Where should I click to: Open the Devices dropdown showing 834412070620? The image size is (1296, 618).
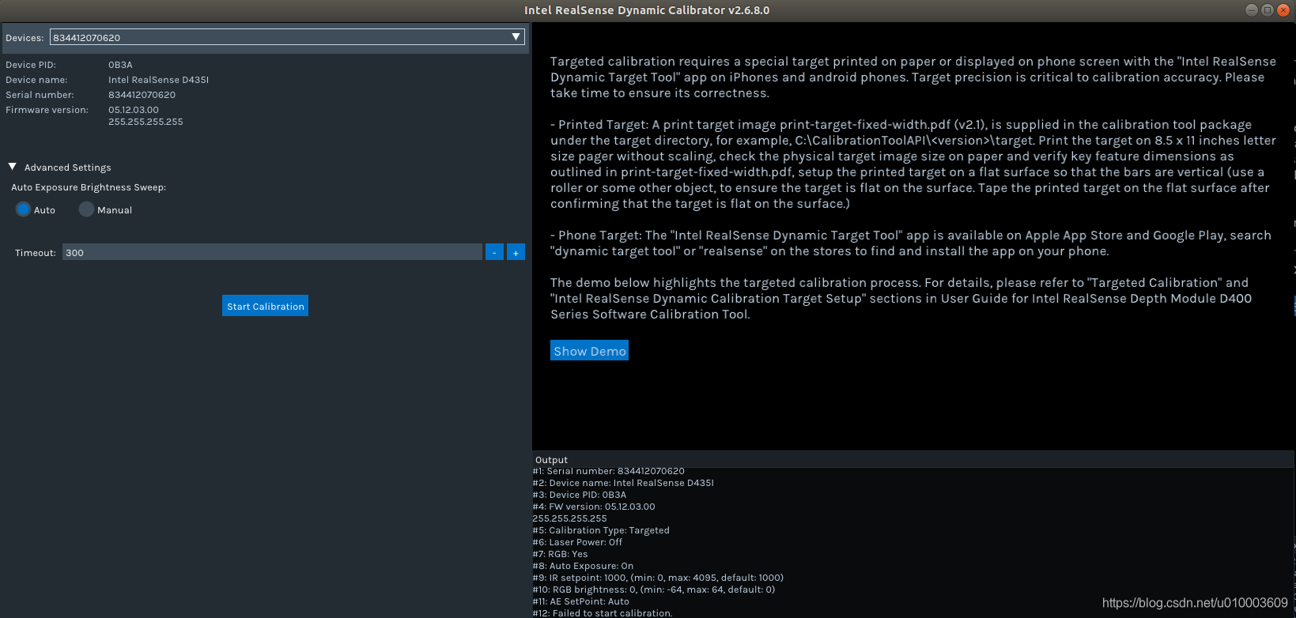(x=287, y=37)
